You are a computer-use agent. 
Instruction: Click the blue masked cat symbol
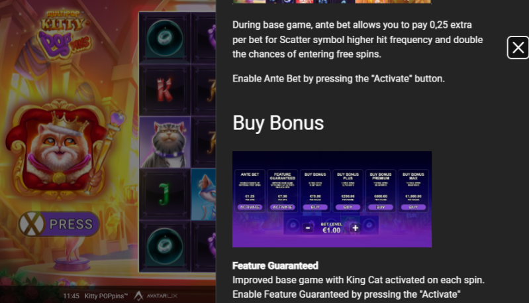pos(203,194)
